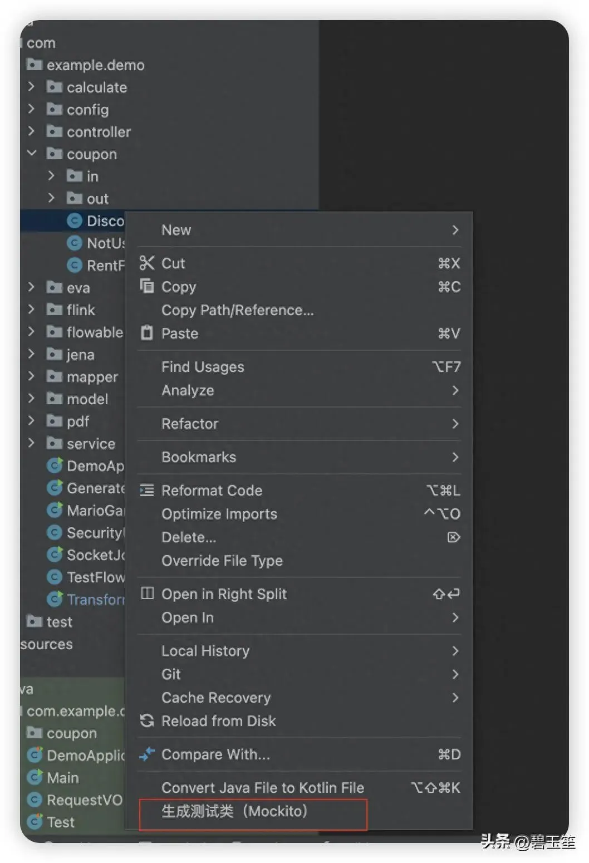Select the service package in tree
Image resolution: width=589 pixels, height=863 pixels.
pos(91,444)
